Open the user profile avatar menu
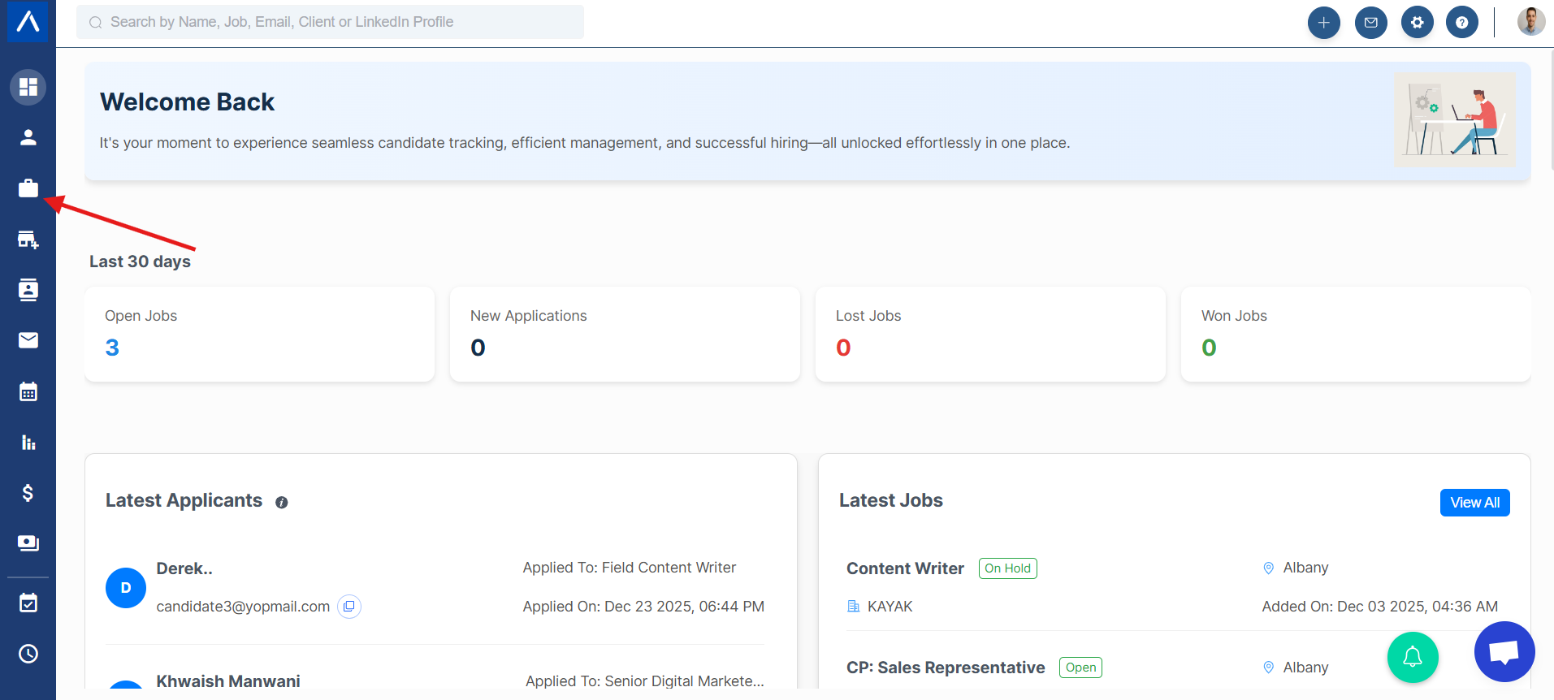This screenshot has height=700, width=1554. (x=1530, y=22)
